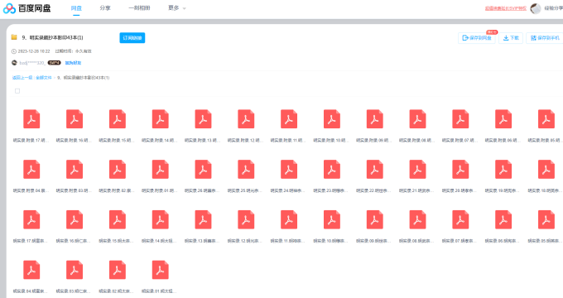563x298 pixels.
Task: Switch to the 网盘 tab
Action: (x=76, y=8)
